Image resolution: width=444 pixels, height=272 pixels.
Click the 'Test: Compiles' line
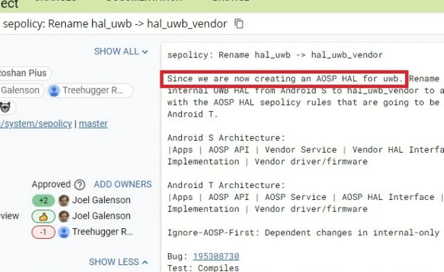pyautogui.click(x=203, y=268)
